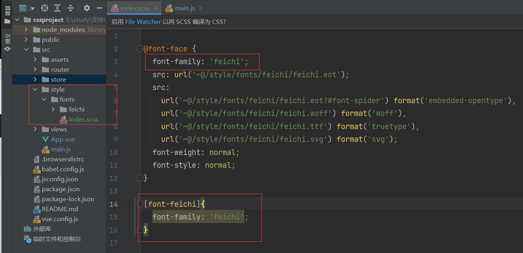
Task: Open 临时文件和控制台 scratches node
Action: coord(57,239)
